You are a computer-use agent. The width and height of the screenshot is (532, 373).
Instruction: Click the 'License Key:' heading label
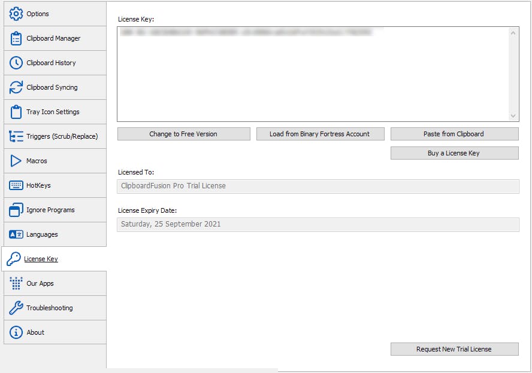tap(136, 19)
